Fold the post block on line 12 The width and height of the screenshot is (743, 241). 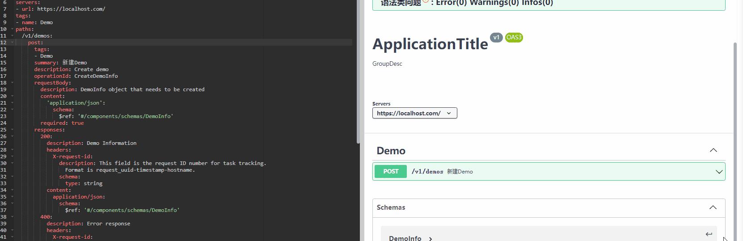click(12, 42)
